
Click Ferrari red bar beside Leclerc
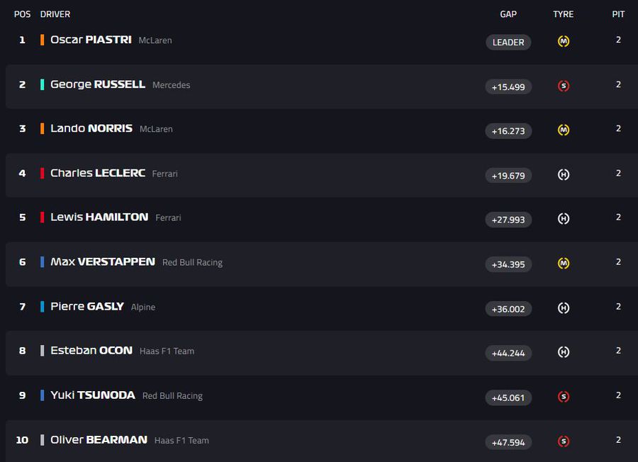coord(43,173)
